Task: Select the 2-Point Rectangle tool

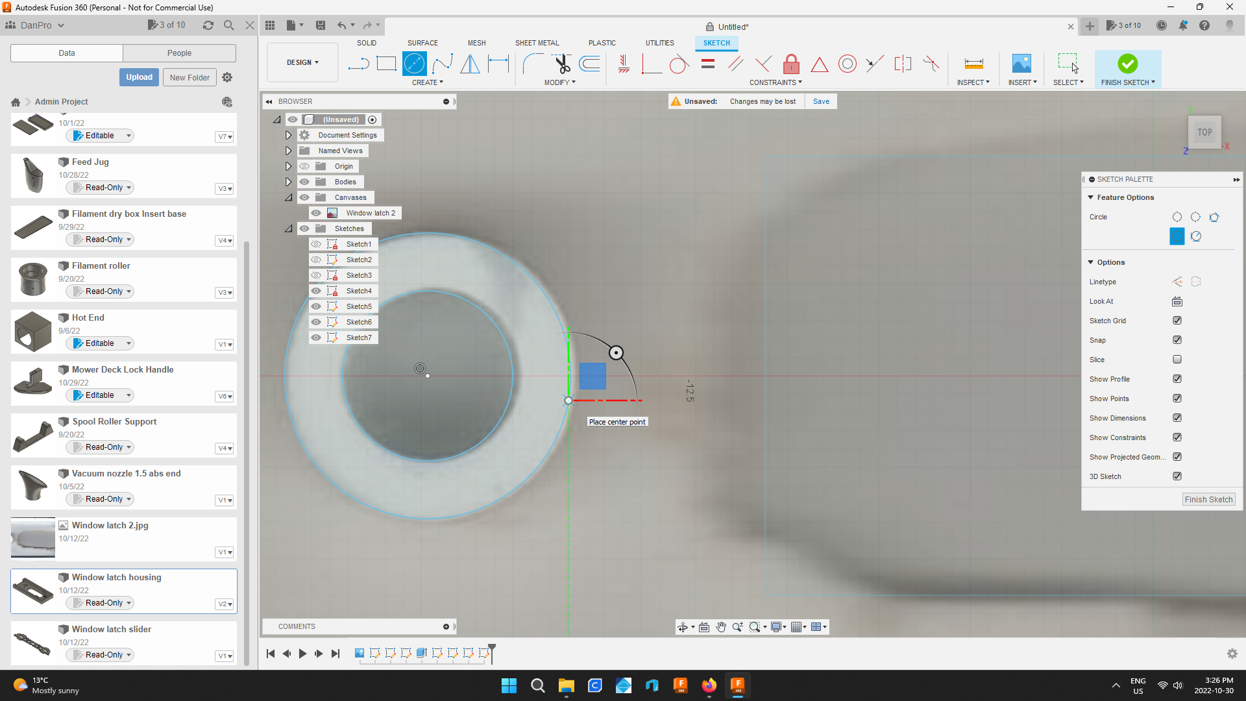Action: pos(387,64)
